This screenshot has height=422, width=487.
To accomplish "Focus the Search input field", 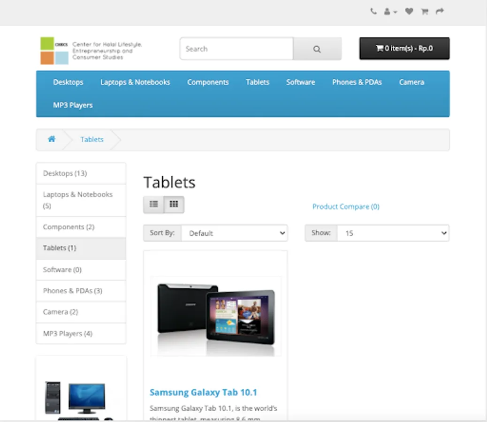I will [x=236, y=49].
